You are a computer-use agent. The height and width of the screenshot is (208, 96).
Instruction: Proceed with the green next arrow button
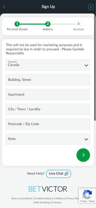click(x=83, y=155)
